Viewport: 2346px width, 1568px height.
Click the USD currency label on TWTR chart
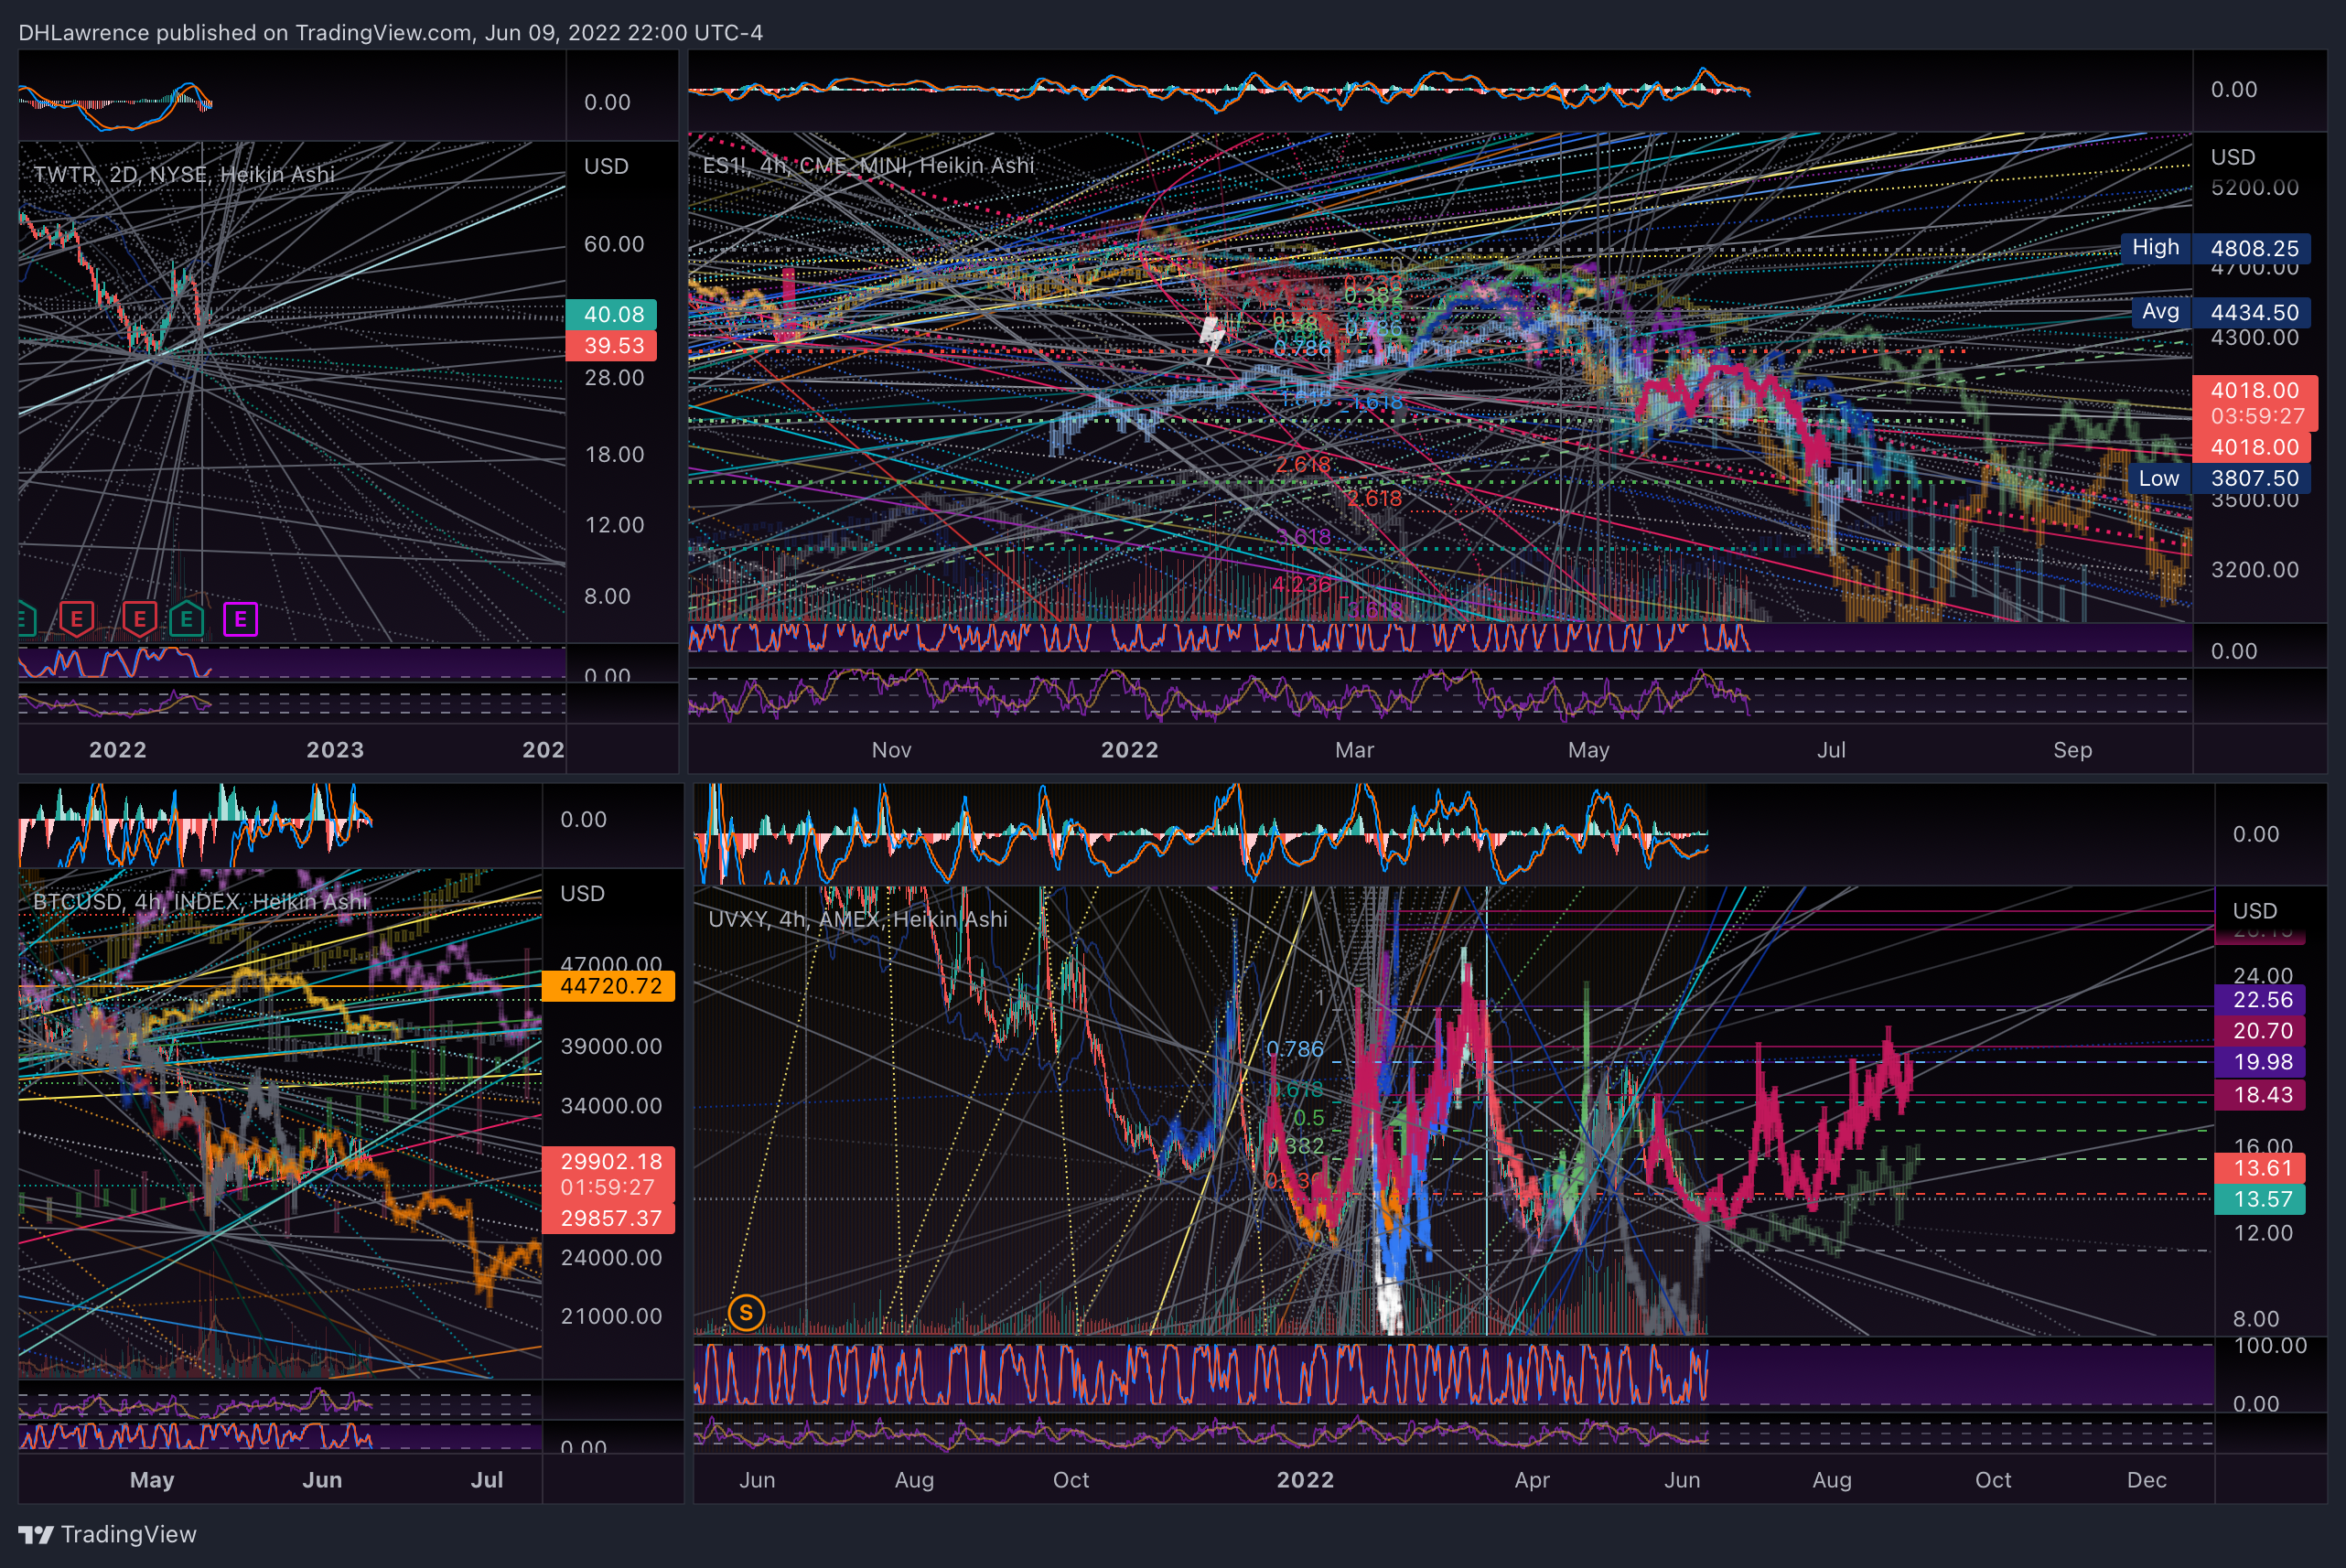coord(606,166)
